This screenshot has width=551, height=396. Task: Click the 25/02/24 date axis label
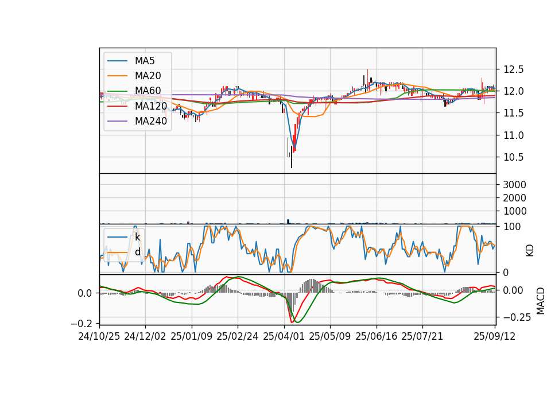(x=238, y=336)
